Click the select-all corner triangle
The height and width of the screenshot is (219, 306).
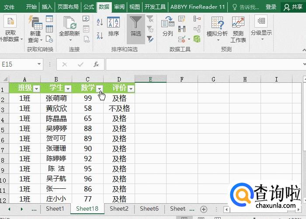[x=5, y=79]
